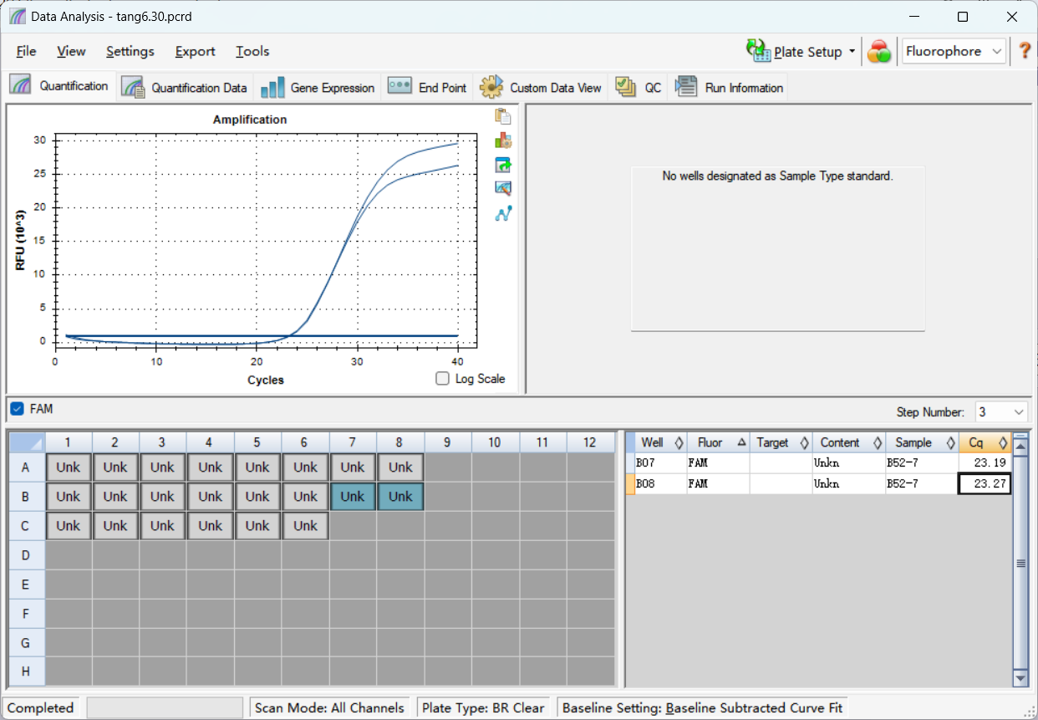Image resolution: width=1038 pixels, height=720 pixels.
Task: Select plate column 12 header
Action: [590, 442]
